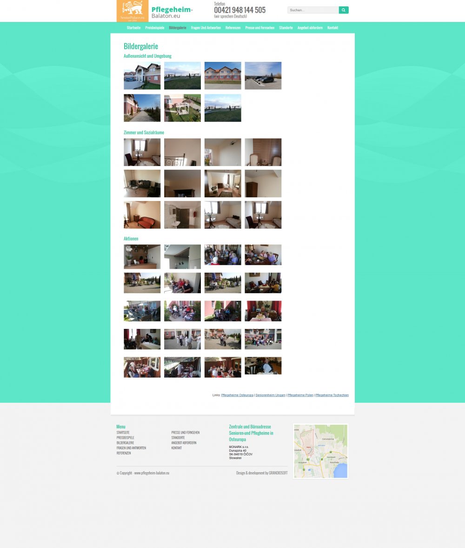This screenshot has width=465, height=548.
Task: Click Angebot abfordern in top navigation
Action: pyautogui.click(x=310, y=27)
